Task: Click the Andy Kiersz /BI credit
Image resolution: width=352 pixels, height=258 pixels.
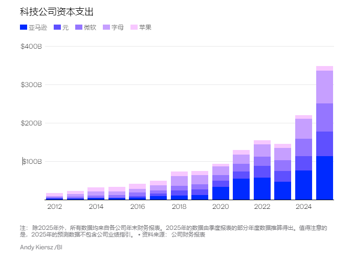Action: click(41, 247)
